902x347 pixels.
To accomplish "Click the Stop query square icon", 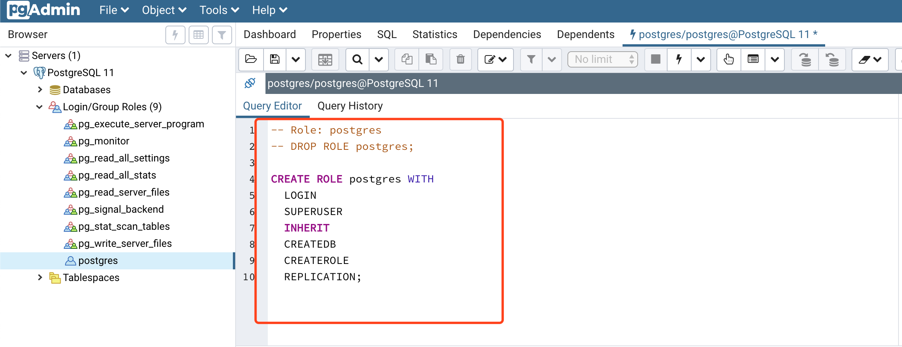I will tap(656, 59).
